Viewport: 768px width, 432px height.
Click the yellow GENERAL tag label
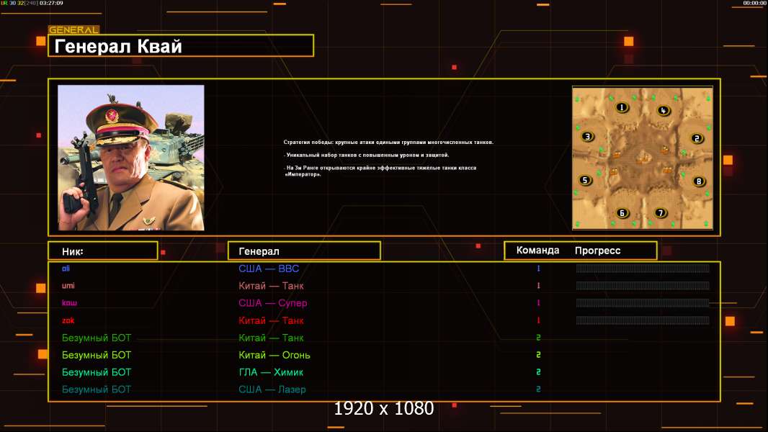(x=73, y=30)
